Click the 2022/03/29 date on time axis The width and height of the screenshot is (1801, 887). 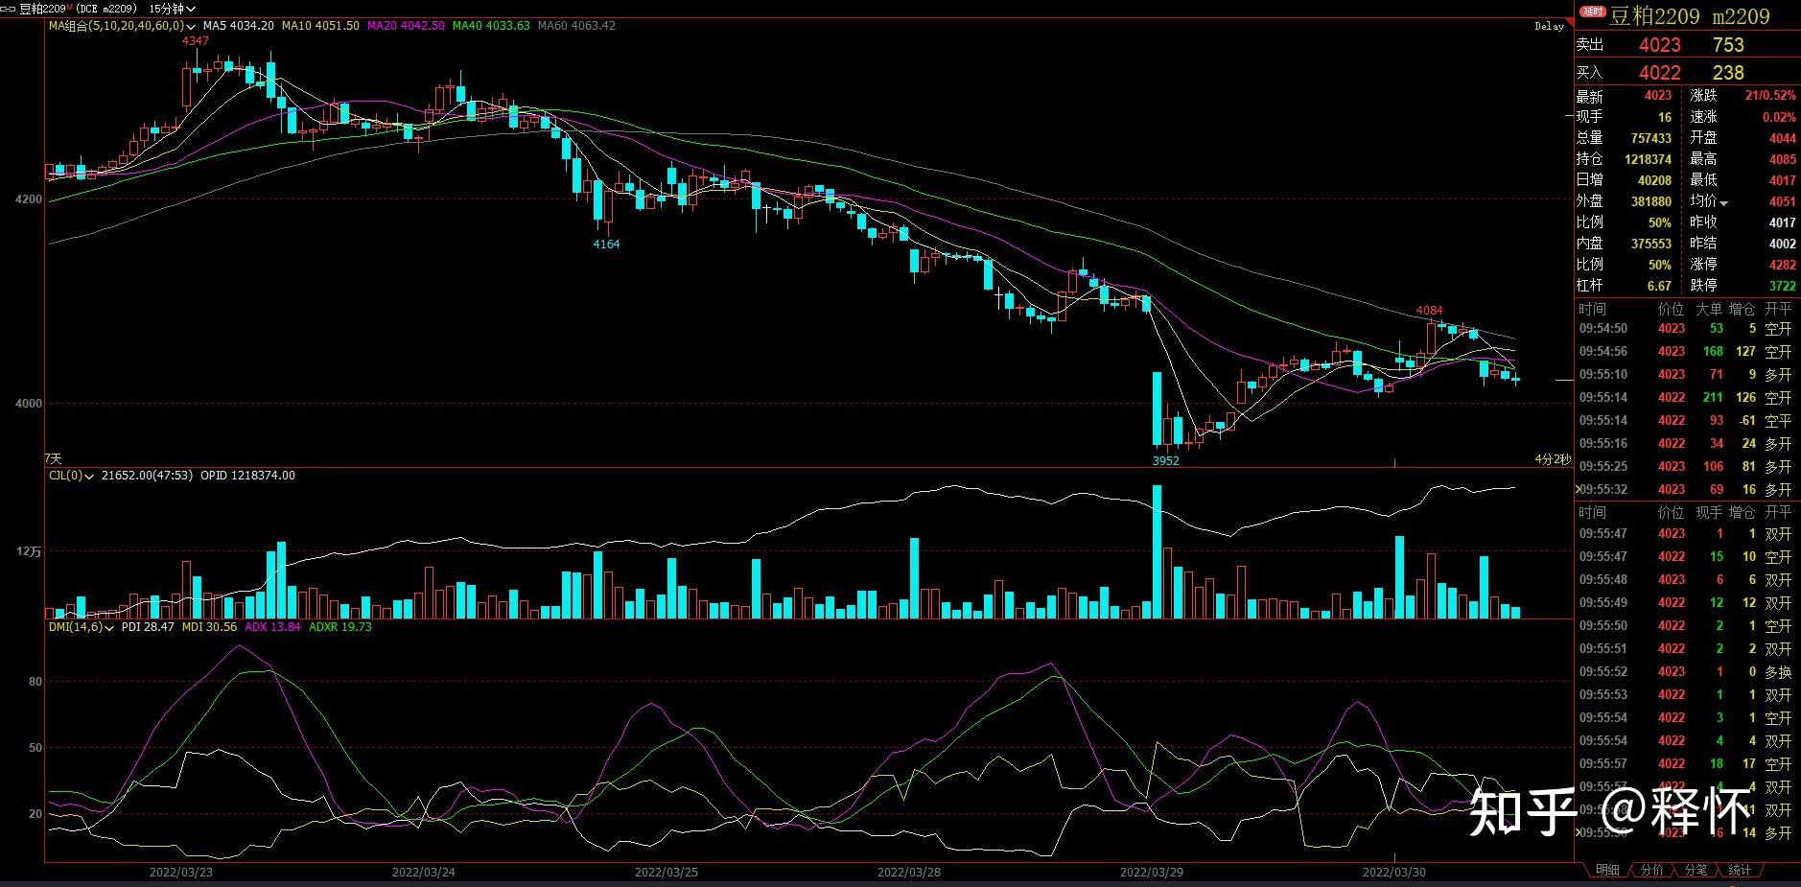pos(1152,873)
